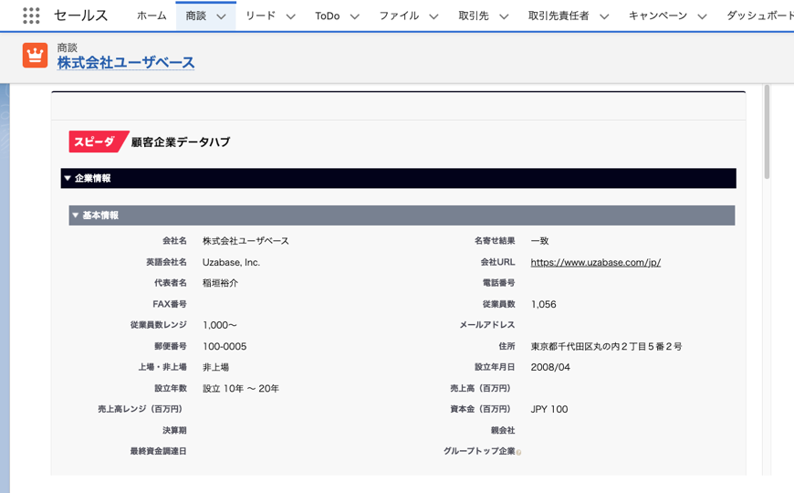The height and width of the screenshot is (493, 794).
Task: Switch to the キャンペーン tab
Action: pos(658,16)
